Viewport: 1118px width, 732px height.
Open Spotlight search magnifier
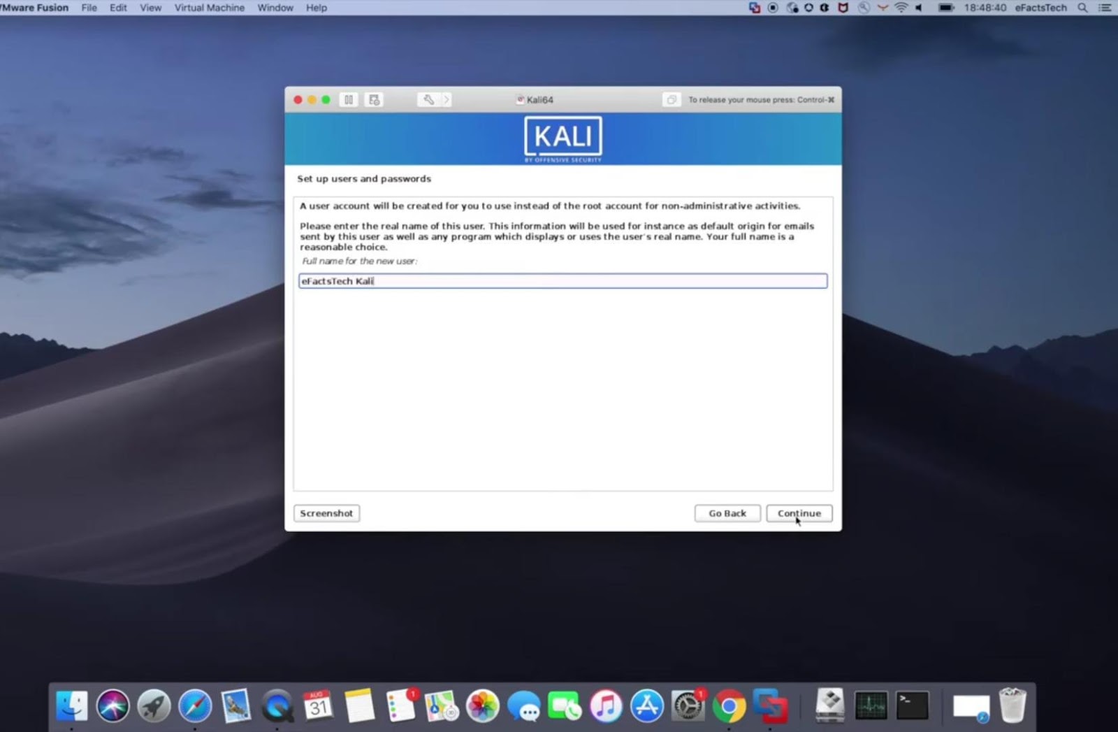1082,8
